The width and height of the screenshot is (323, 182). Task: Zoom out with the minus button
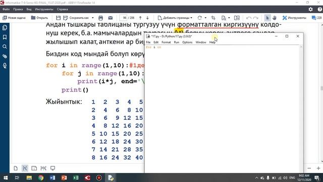pos(309,168)
